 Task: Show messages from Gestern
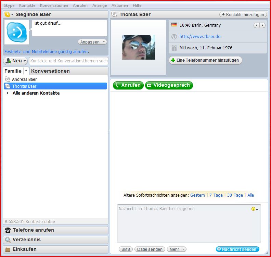pyautogui.click(x=197, y=195)
